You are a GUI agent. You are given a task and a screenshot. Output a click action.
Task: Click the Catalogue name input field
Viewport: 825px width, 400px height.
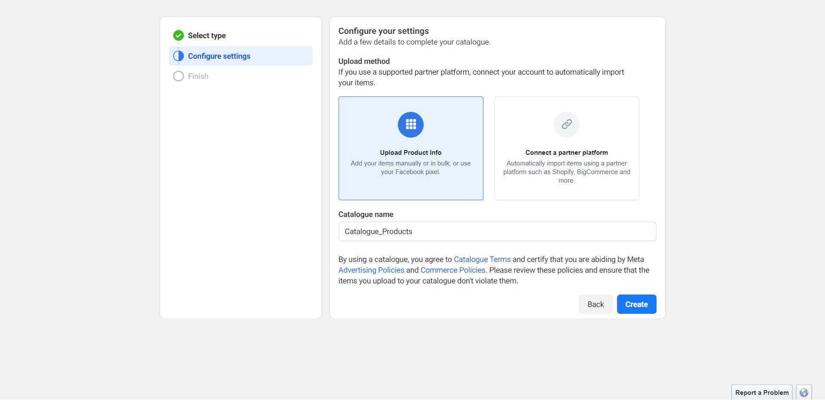coord(497,232)
